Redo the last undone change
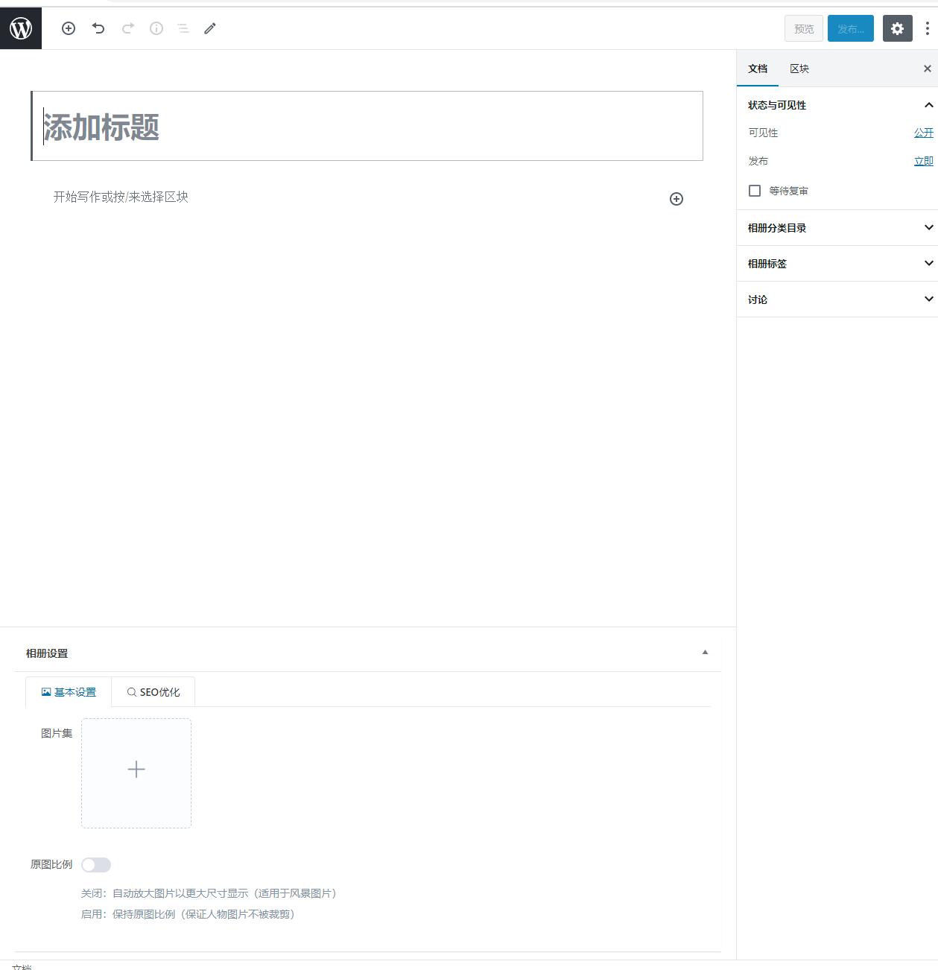The height and width of the screenshot is (970, 938). (128, 28)
